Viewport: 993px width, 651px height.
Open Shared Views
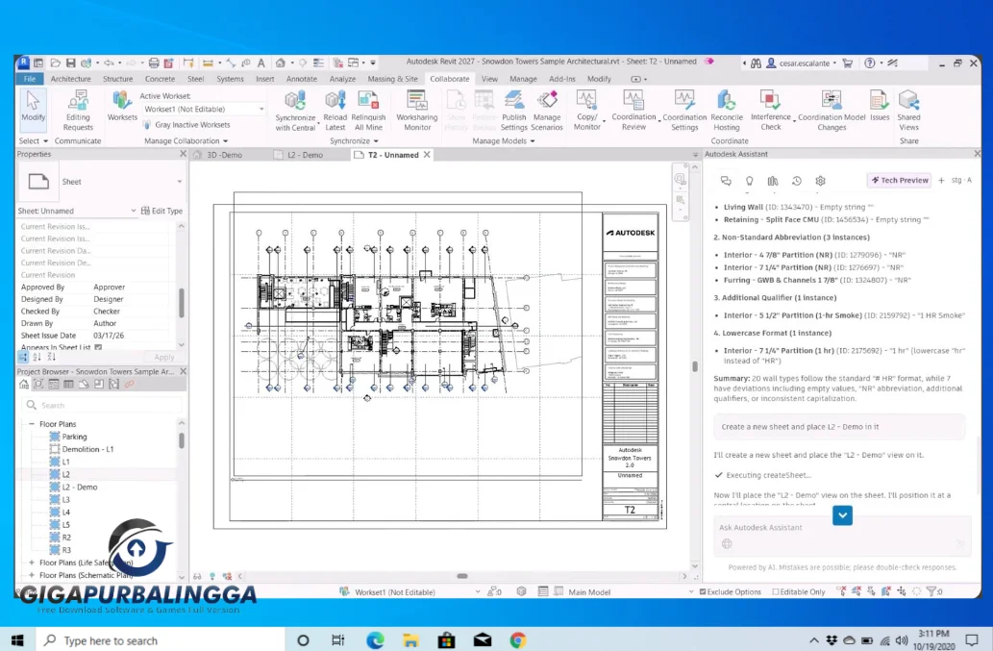[x=908, y=111]
